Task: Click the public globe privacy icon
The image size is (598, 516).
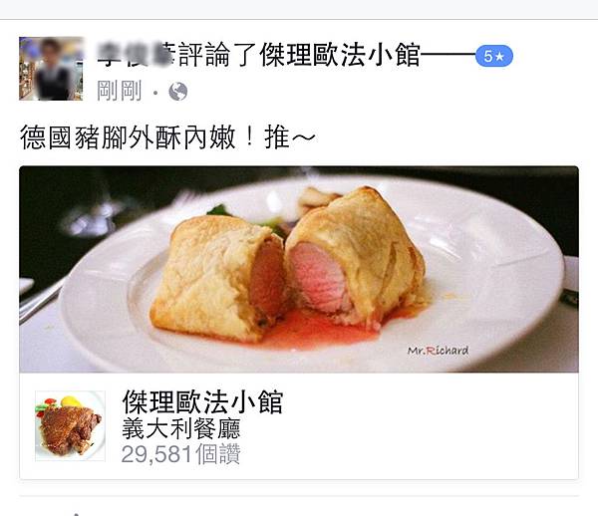Action: [178, 92]
